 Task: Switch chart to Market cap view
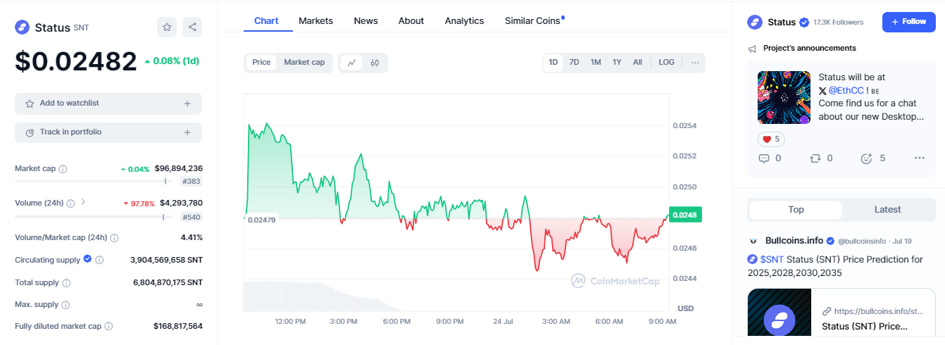[304, 63]
